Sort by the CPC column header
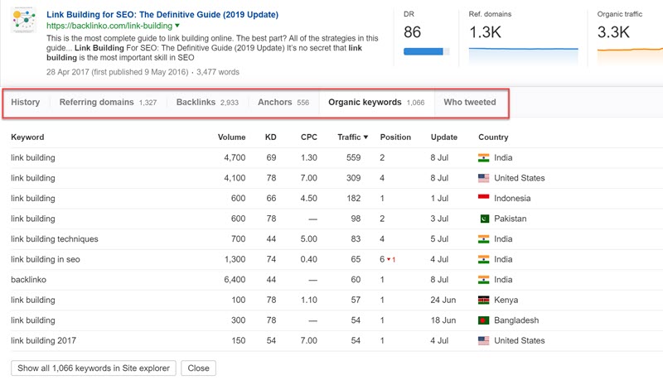 pos(308,137)
